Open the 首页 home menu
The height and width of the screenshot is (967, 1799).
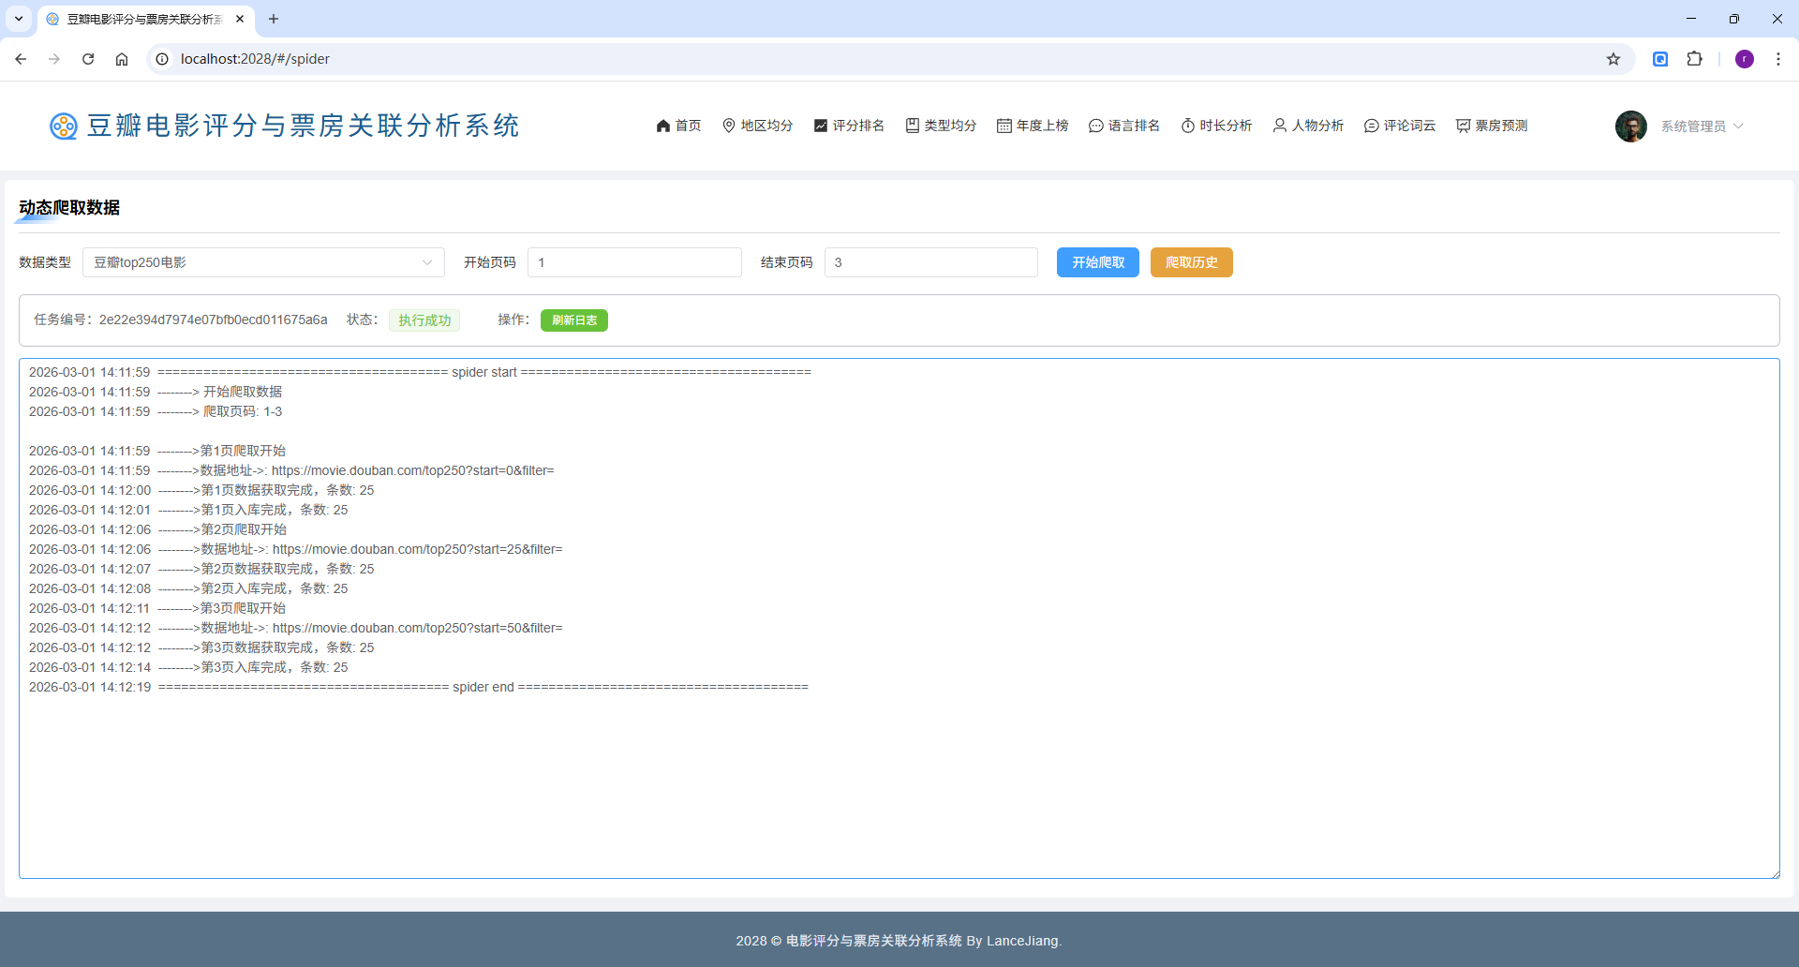point(678,126)
